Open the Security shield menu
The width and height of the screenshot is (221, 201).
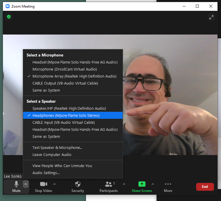[x=78, y=187]
